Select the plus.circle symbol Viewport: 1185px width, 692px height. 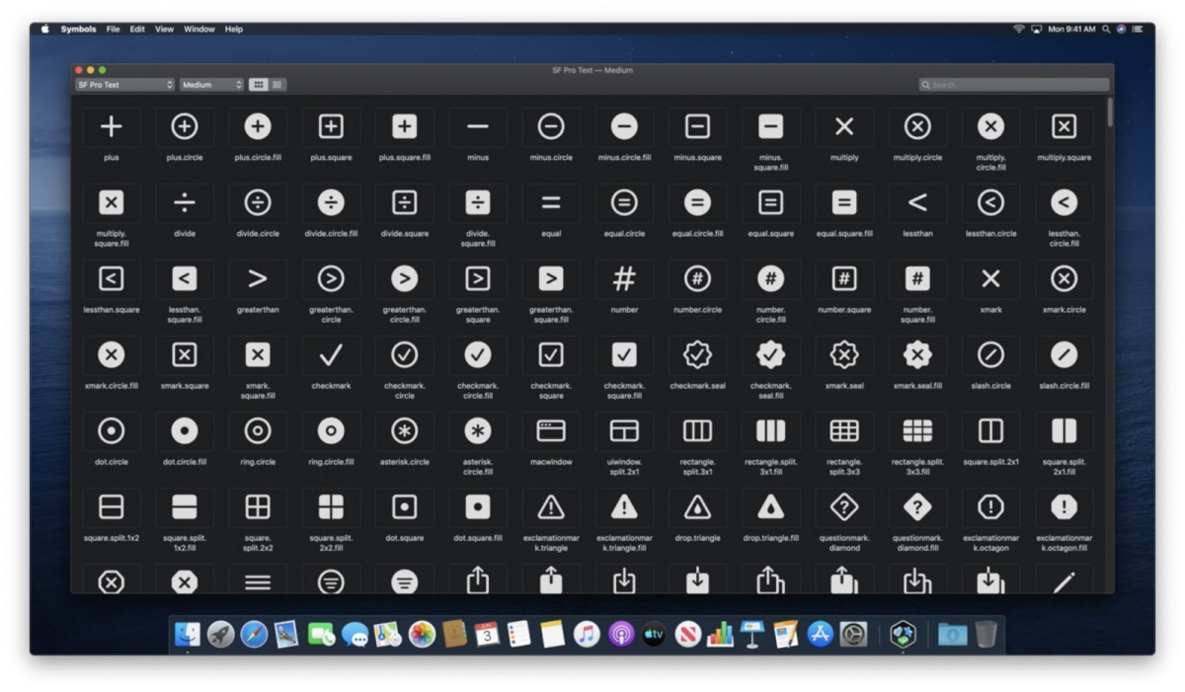pos(184,125)
